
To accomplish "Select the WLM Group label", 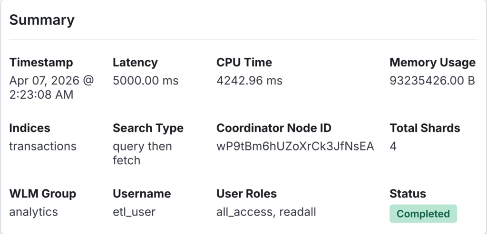I will [x=42, y=194].
